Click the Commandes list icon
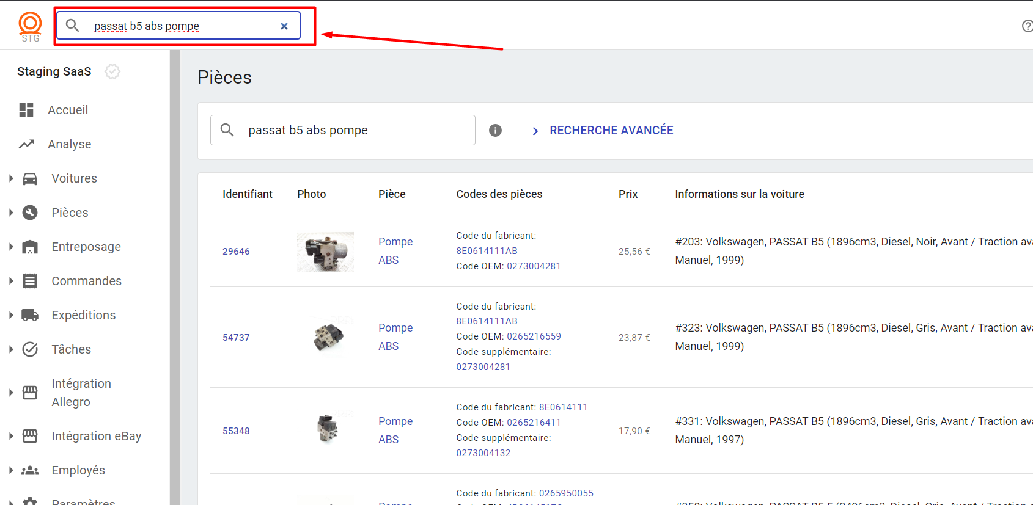Image resolution: width=1033 pixels, height=505 pixels. (30, 281)
